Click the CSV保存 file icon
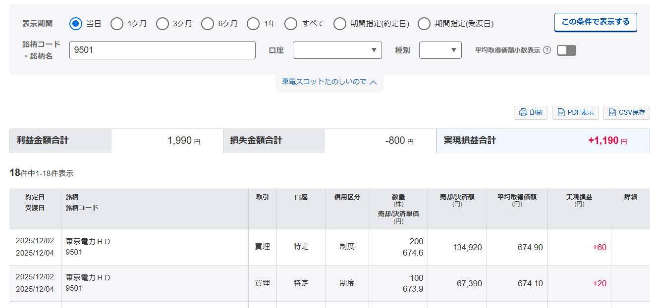The width and height of the screenshot is (655, 308). [612, 113]
